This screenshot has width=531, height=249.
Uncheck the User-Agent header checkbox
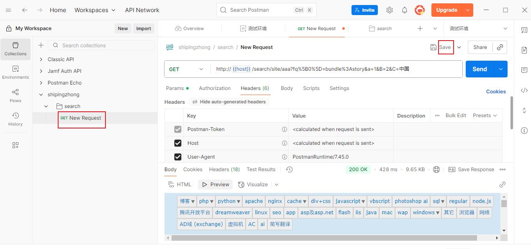click(178, 157)
